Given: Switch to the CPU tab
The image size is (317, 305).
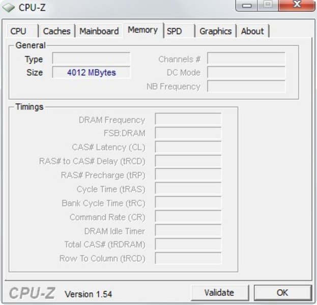Looking at the screenshot, I should click(22, 31).
